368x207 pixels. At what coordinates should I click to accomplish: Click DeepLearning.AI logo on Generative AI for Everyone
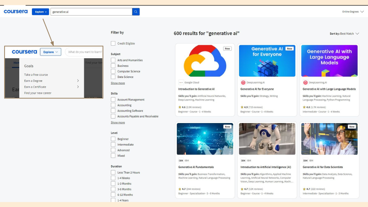click(x=243, y=82)
